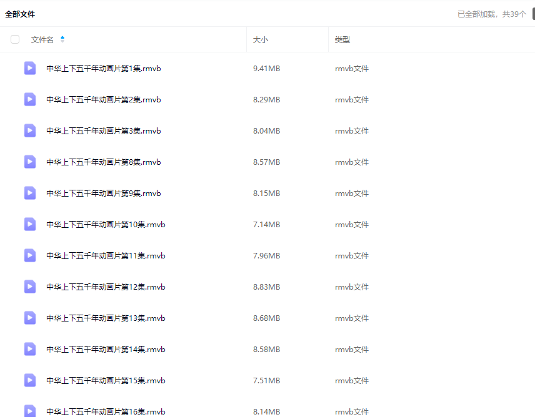
Task: Click video icon for 第10集.rmvb
Action: coord(30,224)
